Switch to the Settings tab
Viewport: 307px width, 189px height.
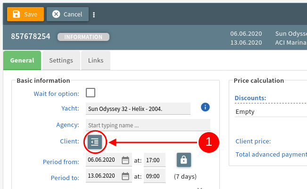61,60
